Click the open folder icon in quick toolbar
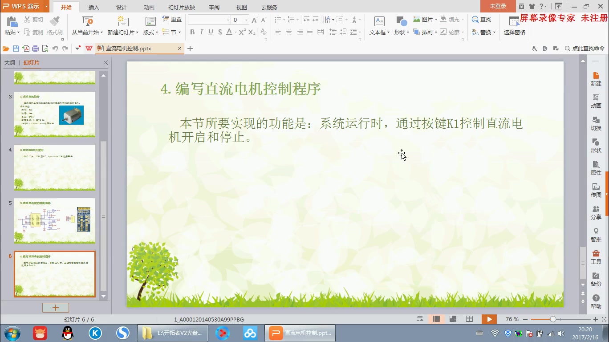609x342 pixels. pos(6,49)
